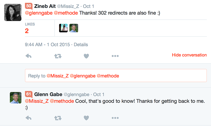Open the @glenngabe mention in Zineb's tweet
This screenshot has width=211, height=126.
tap(39, 13)
